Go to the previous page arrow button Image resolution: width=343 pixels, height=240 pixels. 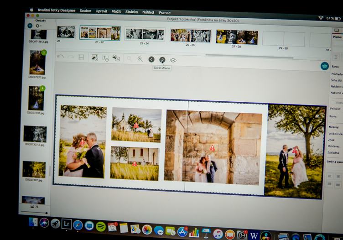pos(151,59)
